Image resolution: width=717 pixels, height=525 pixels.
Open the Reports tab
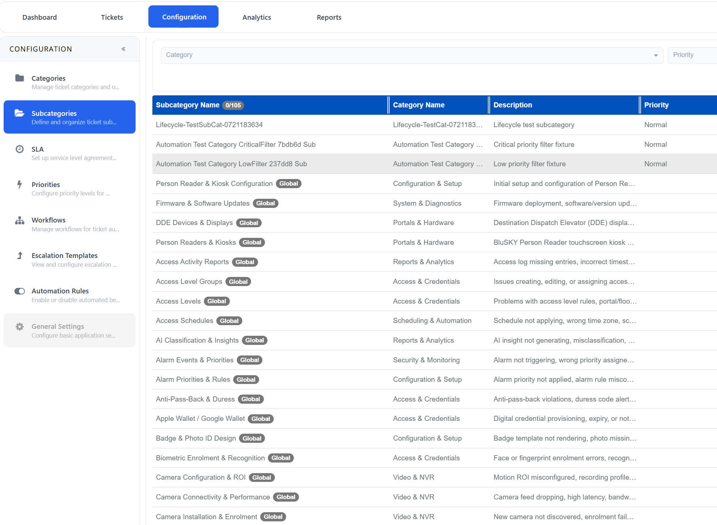(329, 17)
